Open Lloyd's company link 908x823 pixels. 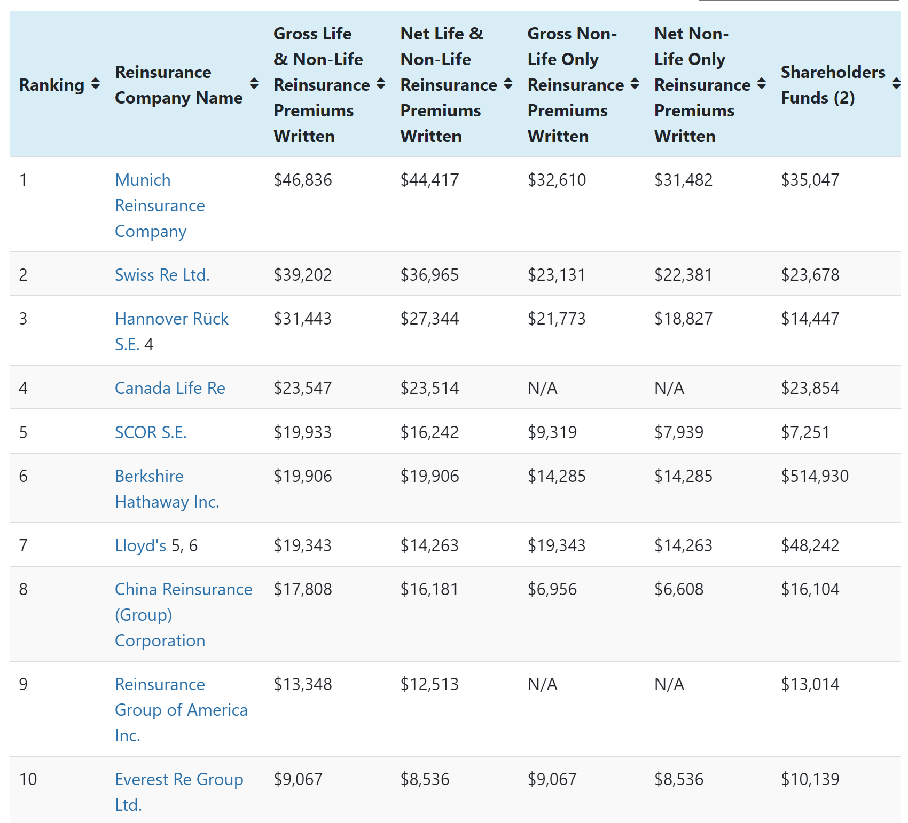[141, 545]
